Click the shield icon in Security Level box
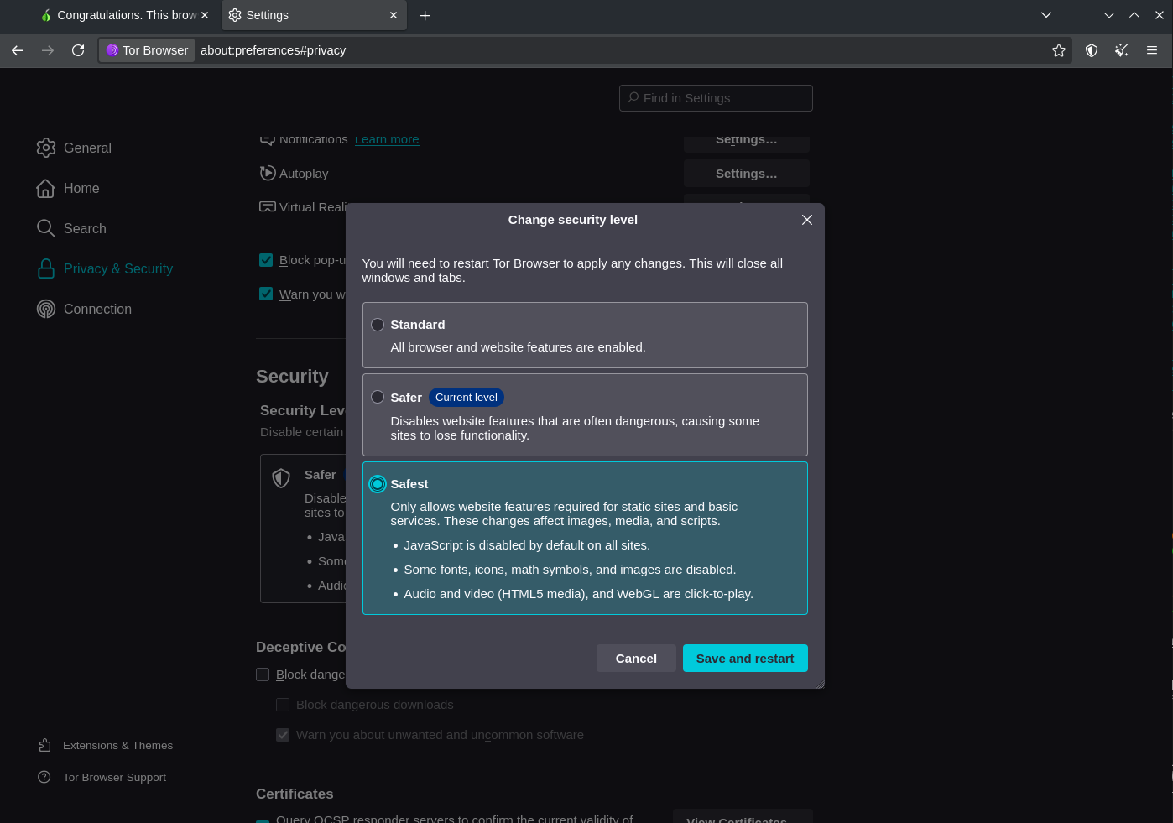 [x=281, y=478]
